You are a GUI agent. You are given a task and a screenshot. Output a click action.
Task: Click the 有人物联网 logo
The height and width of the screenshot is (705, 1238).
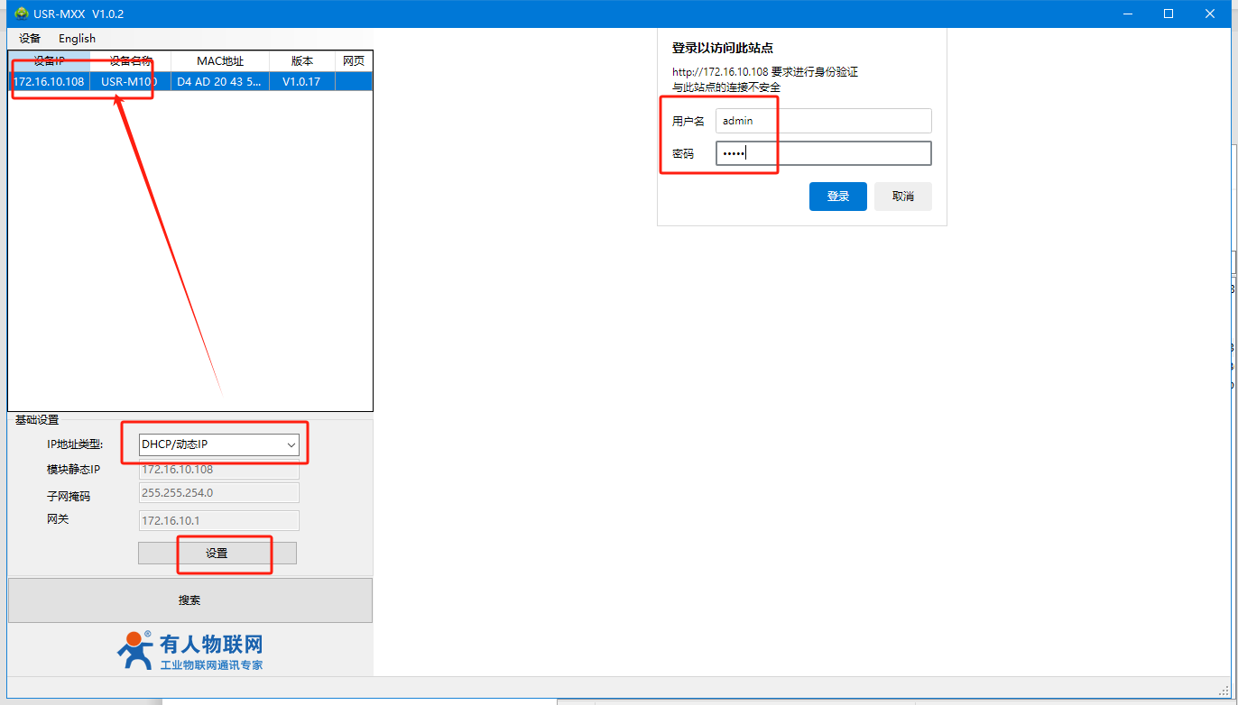point(190,651)
